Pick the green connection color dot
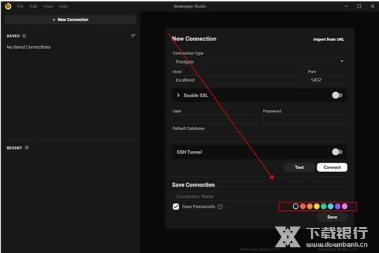379x253 pixels. click(x=323, y=206)
